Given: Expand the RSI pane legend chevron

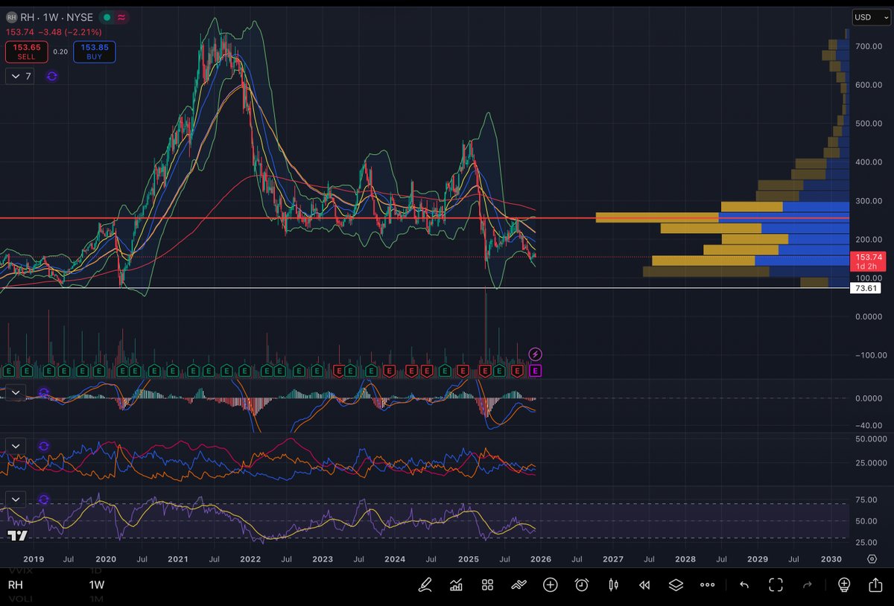Looking at the screenshot, I should pos(15,499).
